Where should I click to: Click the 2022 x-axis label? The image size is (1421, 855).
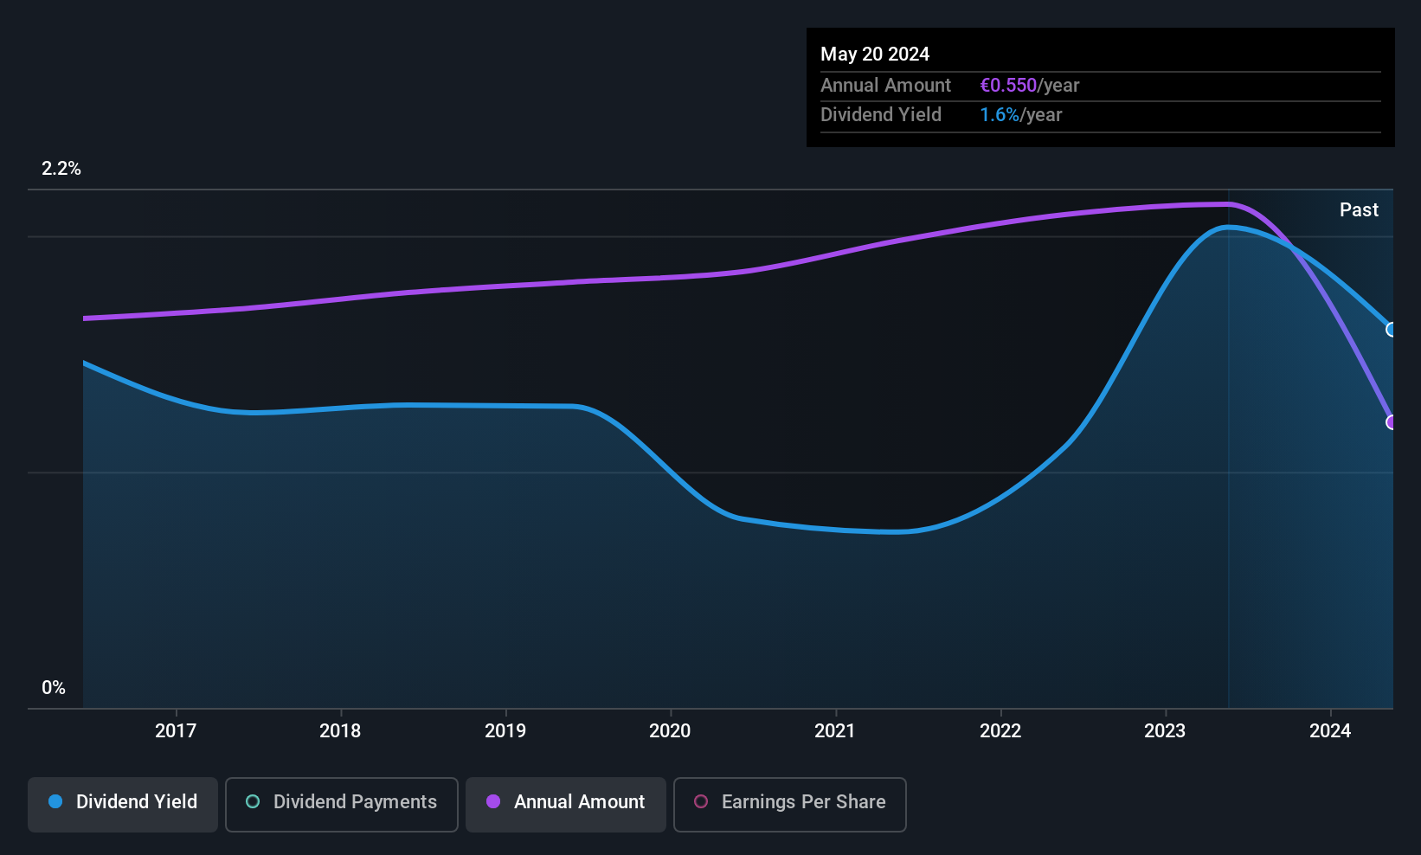(1000, 730)
